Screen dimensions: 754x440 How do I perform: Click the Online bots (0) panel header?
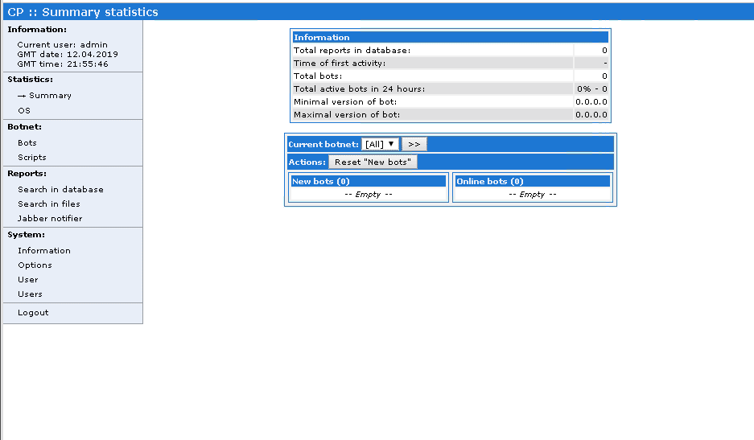pos(532,182)
